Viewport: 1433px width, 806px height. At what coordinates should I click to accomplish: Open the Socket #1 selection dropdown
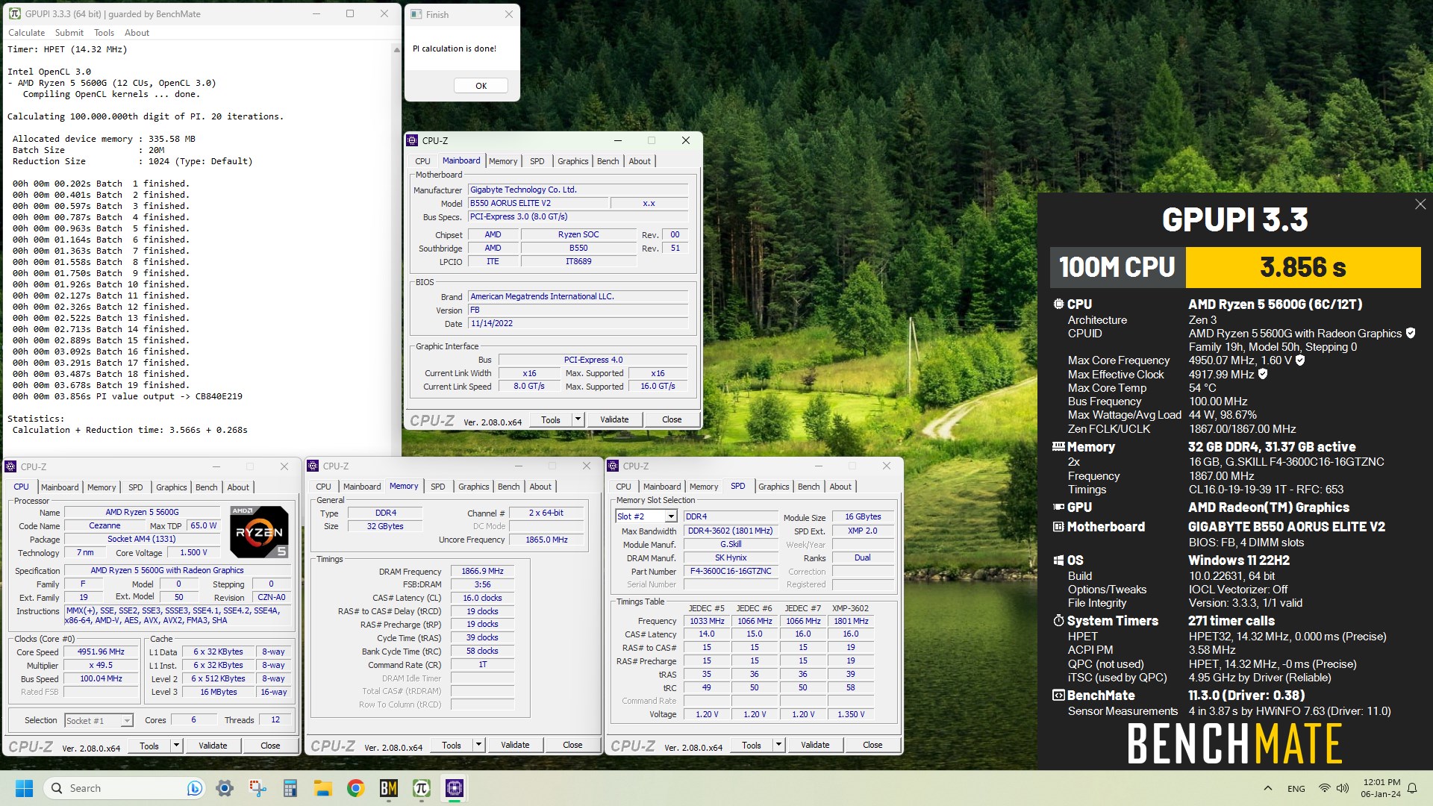[127, 721]
